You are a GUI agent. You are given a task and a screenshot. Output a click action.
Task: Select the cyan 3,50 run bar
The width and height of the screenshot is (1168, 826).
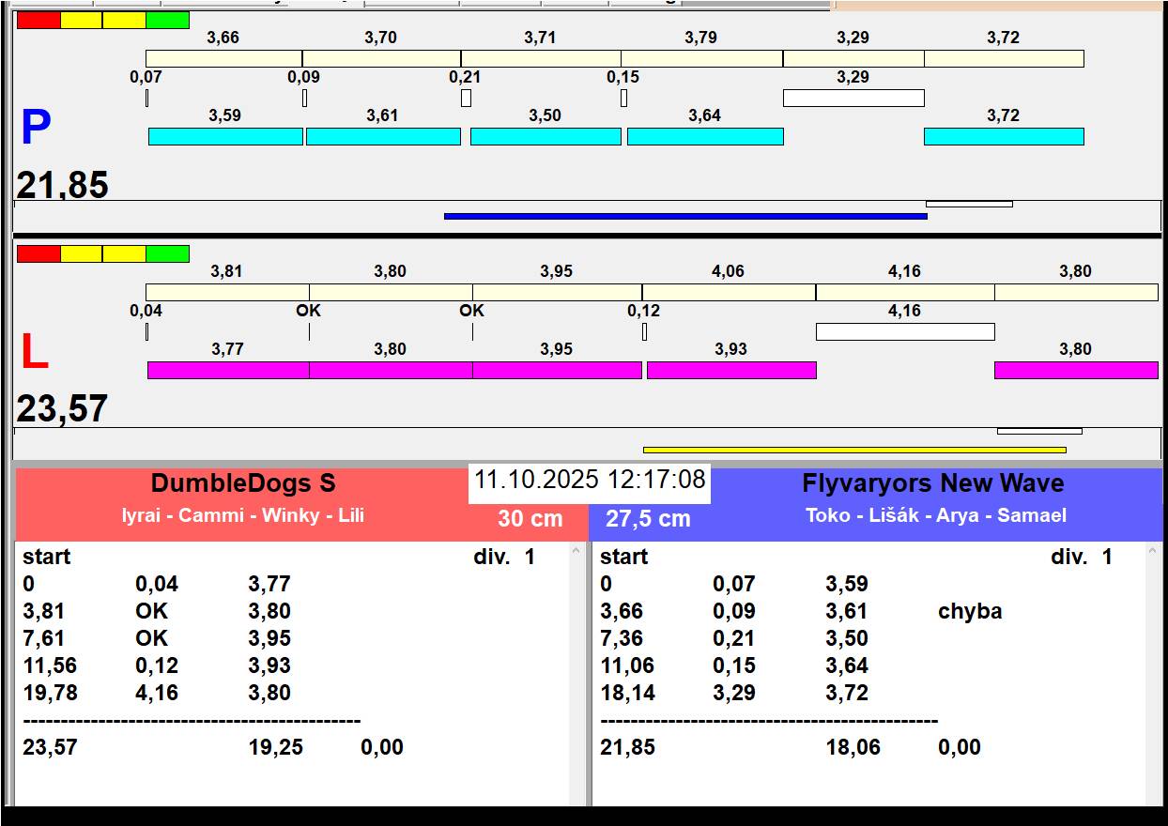546,136
